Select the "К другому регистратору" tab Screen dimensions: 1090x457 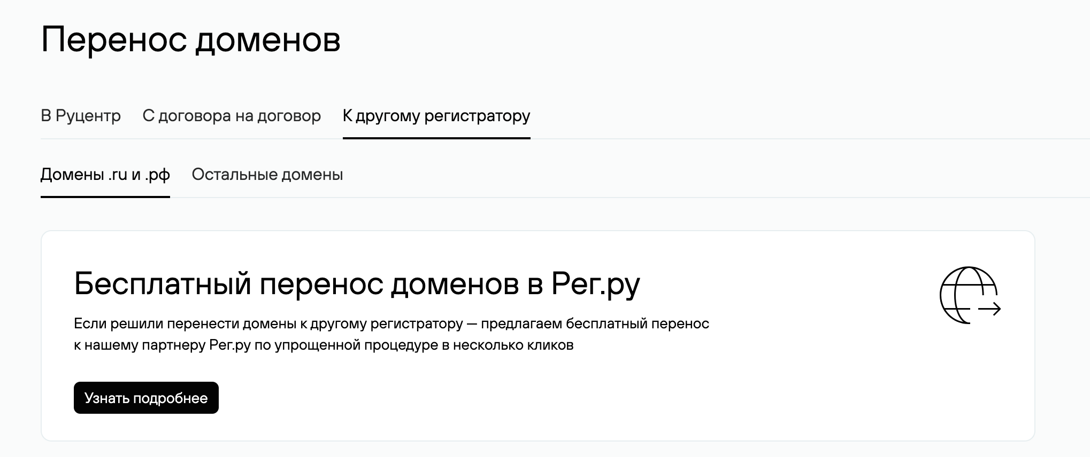(436, 116)
